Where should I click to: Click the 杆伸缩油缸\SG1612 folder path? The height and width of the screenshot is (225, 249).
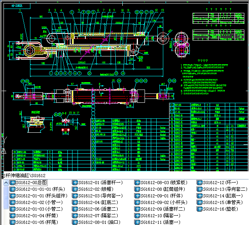click(25, 176)
